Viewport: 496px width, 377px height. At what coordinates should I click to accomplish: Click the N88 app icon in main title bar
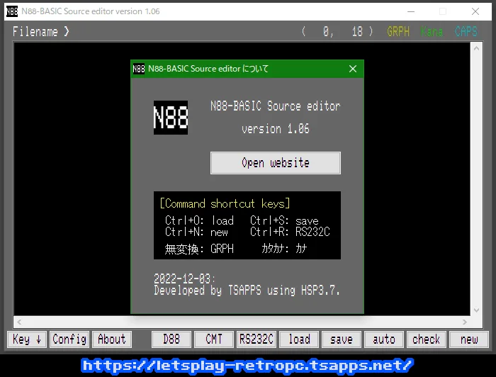pyautogui.click(x=12, y=11)
